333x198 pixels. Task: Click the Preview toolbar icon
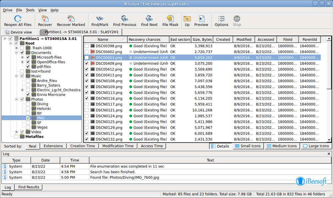[201, 19]
